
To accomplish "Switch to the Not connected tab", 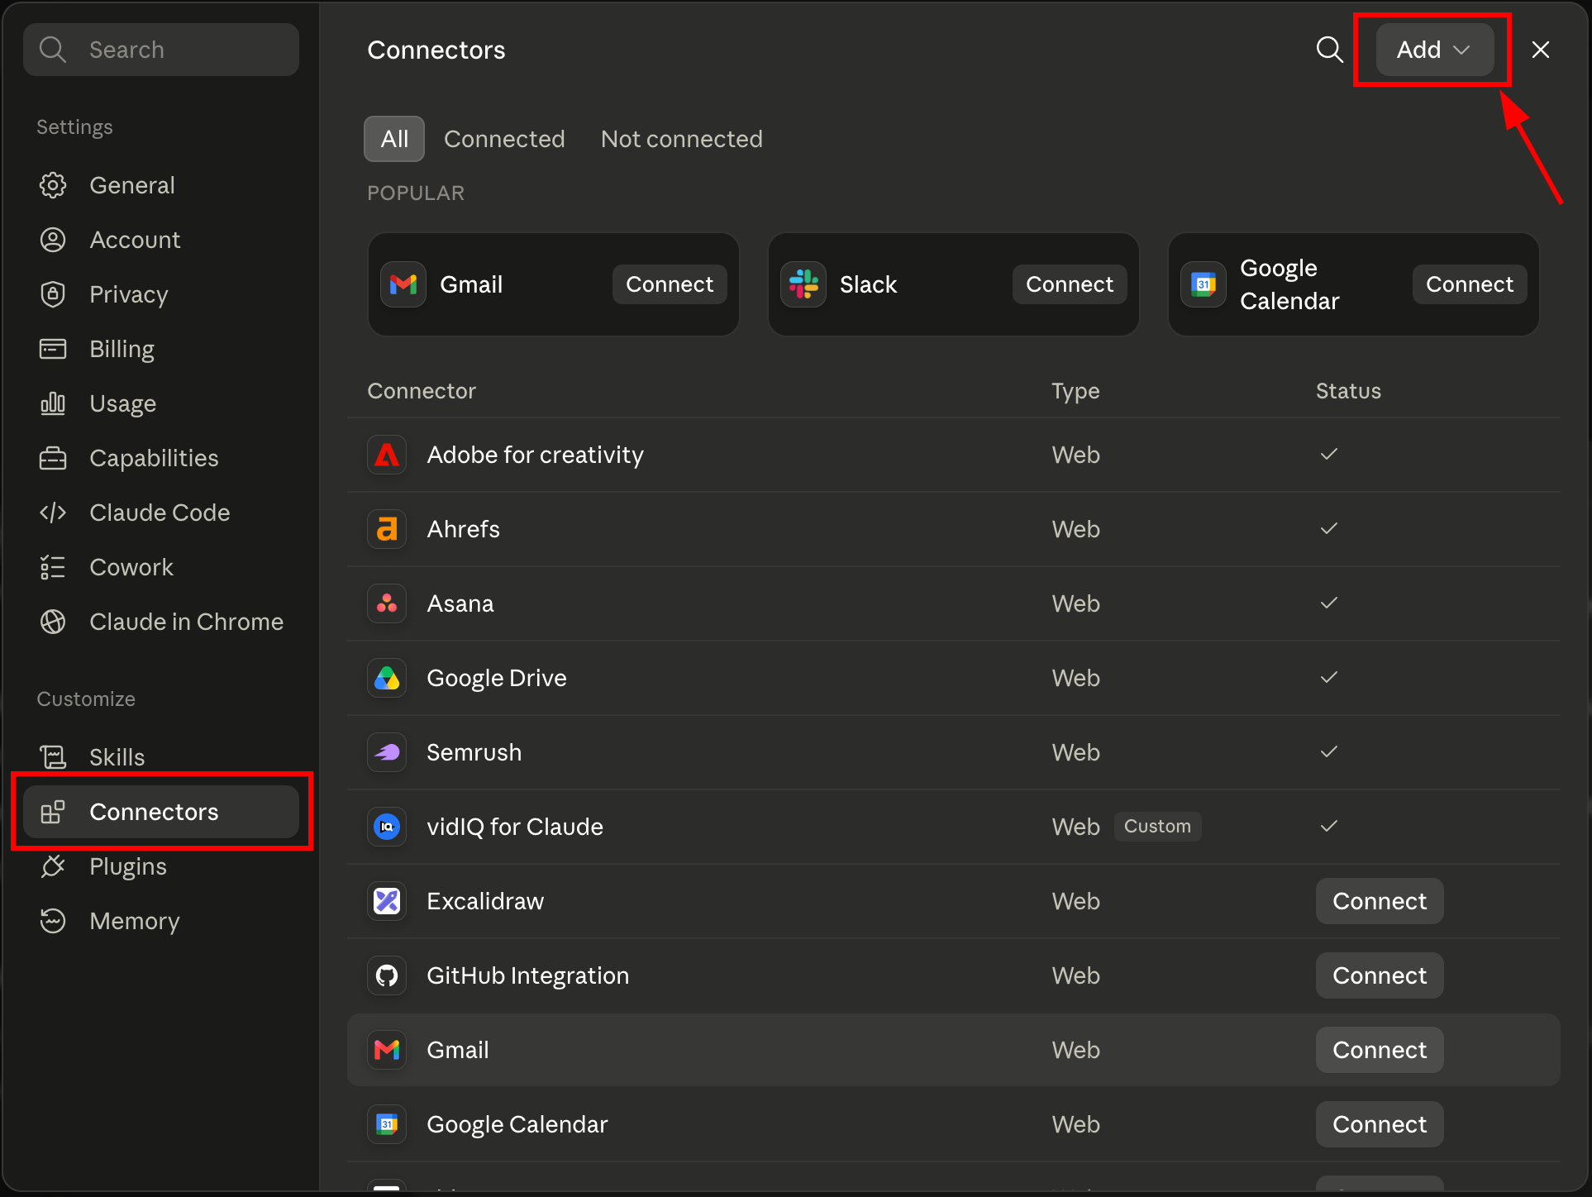I will (x=682, y=139).
